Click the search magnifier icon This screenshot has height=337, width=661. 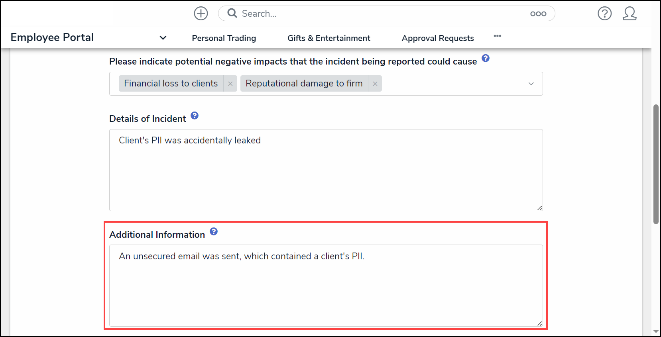coord(232,14)
